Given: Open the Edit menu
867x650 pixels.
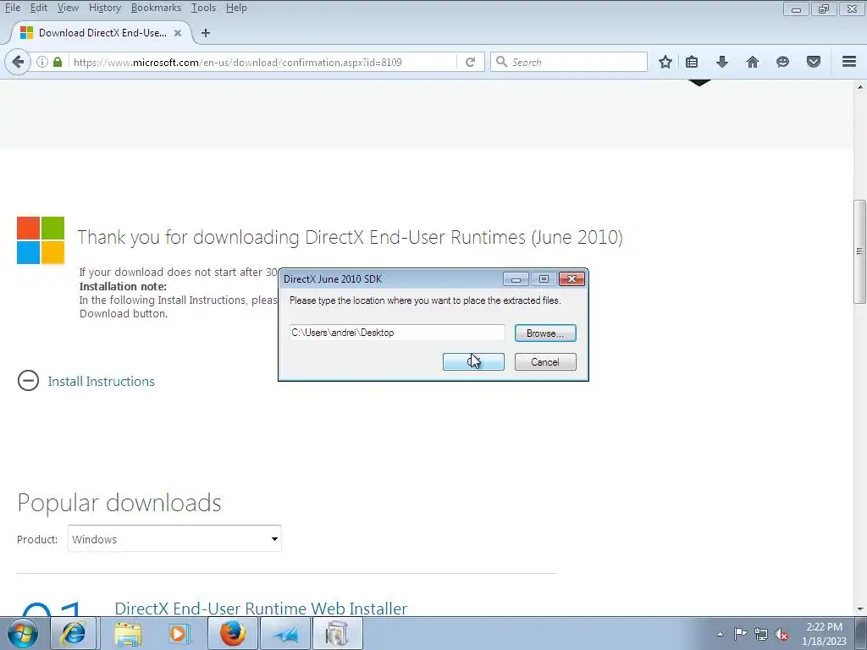Looking at the screenshot, I should pyautogui.click(x=38, y=8).
